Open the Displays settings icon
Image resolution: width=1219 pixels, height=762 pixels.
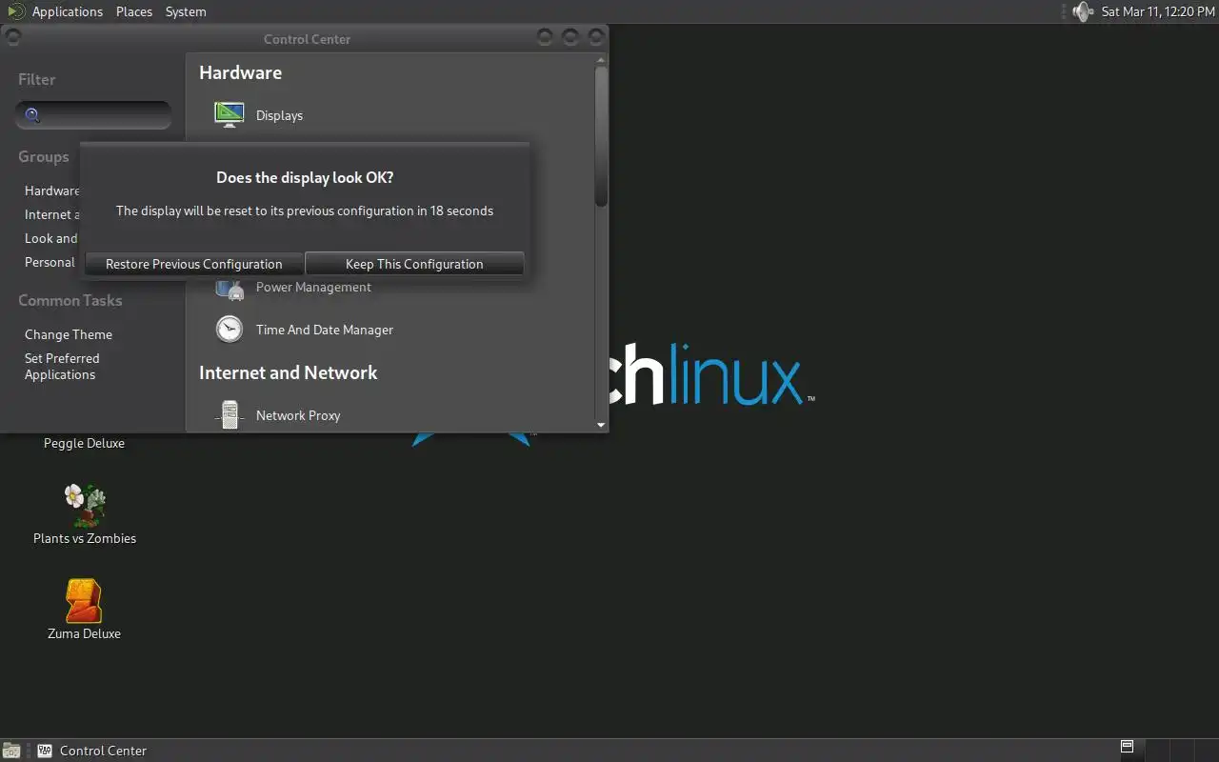(230, 115)
